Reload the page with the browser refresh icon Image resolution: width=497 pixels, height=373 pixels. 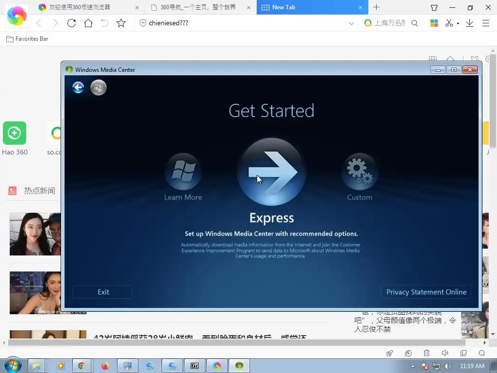click(x=72, y=23)
